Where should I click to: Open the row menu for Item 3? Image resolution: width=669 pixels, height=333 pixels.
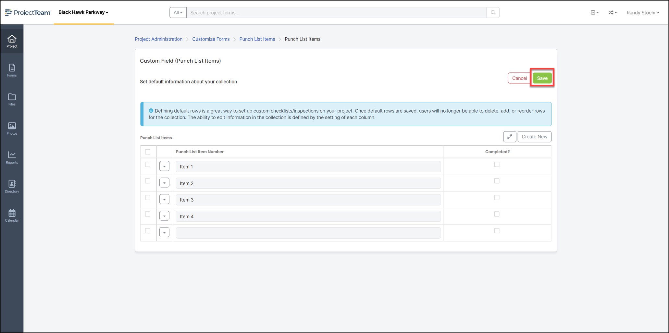point(164,199)
